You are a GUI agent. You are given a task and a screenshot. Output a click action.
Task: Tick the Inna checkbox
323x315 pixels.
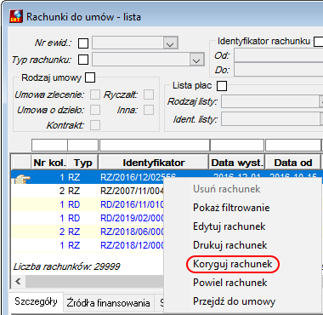tap(149, 110)
